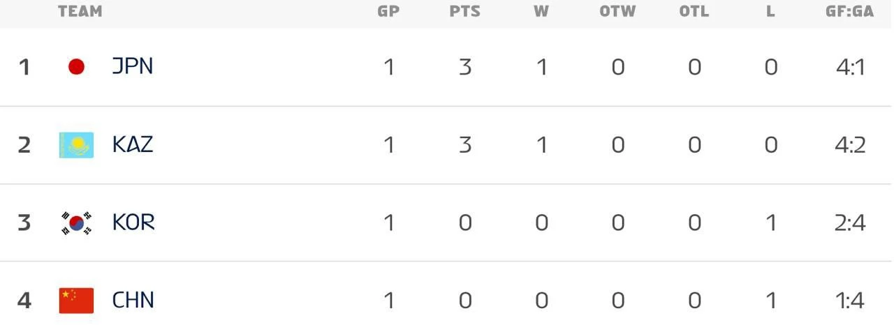The height and width of the screenshot is (327, 894).
Task: Click rank number 3 in standings
Action: point(24,223)
